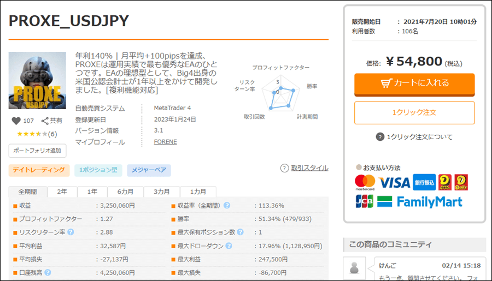Switch to the 6カ月 tab
Viewport: 492px width, 281px height.
click(126, 192)
